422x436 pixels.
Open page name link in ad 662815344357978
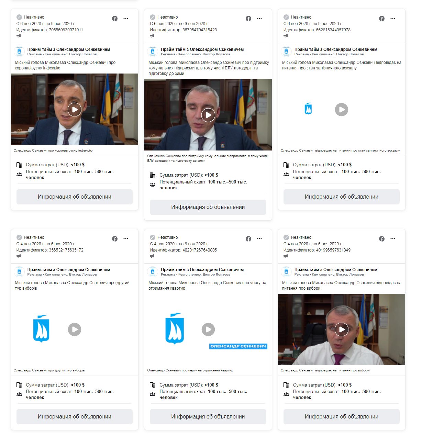pos(336,49)
